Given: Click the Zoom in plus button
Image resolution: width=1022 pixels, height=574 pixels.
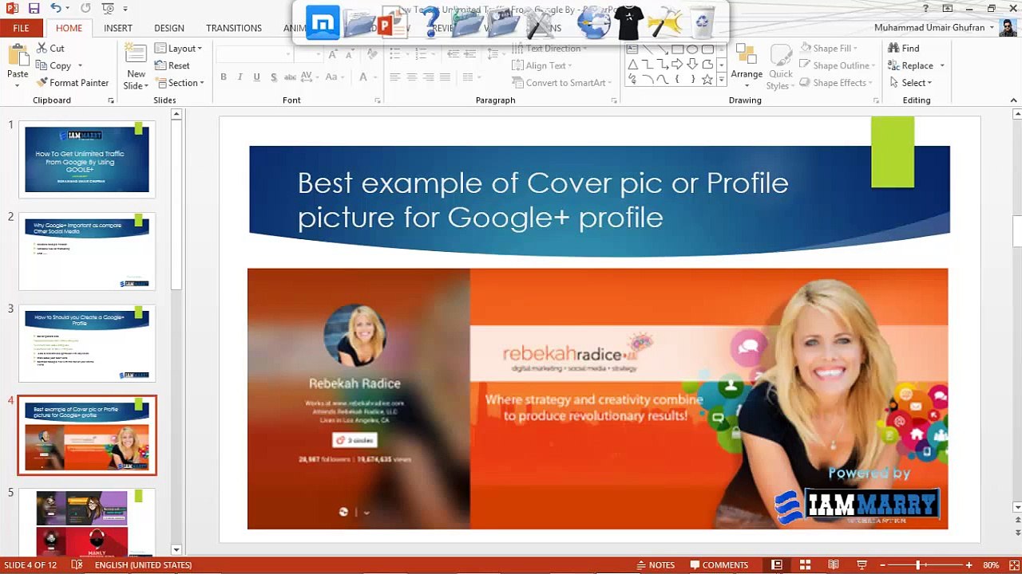Looking at the screenshot, I should click(x=969, y=564).
